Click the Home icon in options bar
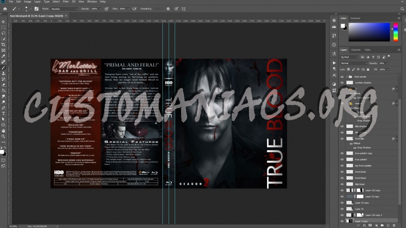Viewport: 406px width, 228px height. pos(5,9)
